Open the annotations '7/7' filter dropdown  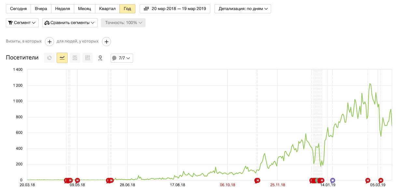pyautogui.click(x=122, y=58)
